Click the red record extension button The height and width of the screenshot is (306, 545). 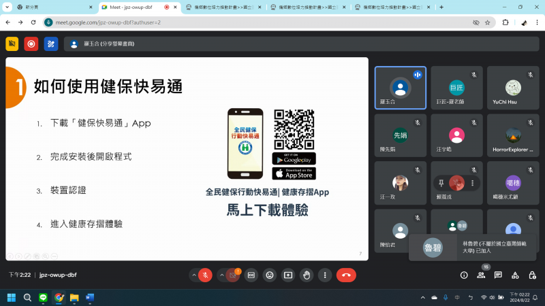click(31, 44)
